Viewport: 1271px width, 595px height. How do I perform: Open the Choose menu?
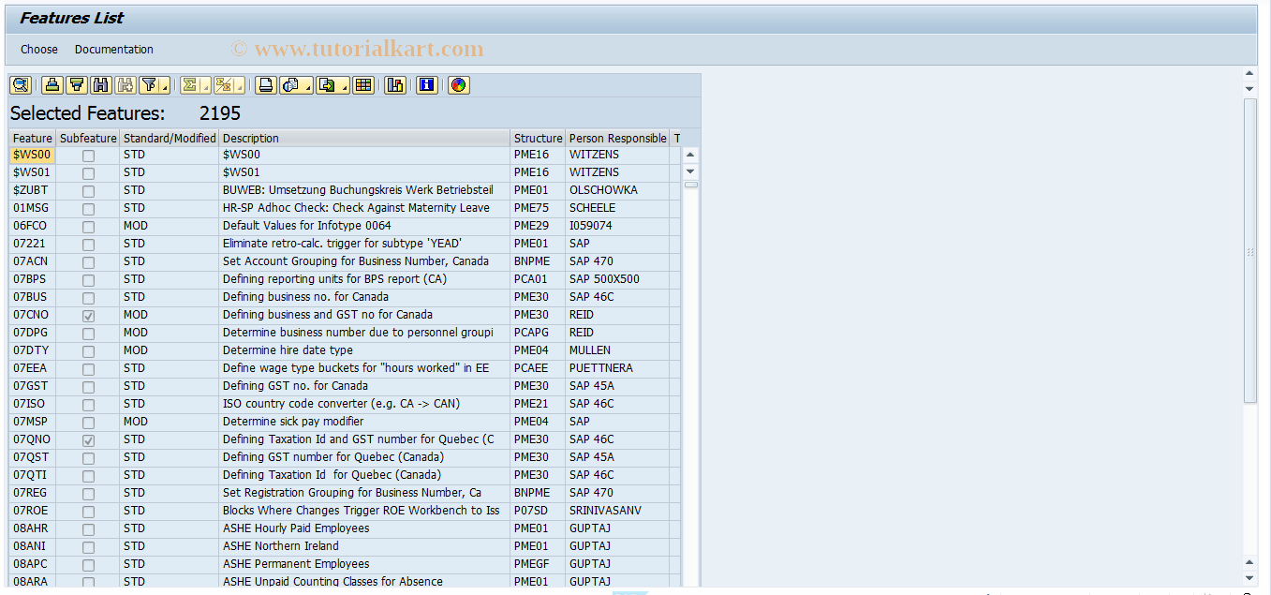(x=39, y=50)
